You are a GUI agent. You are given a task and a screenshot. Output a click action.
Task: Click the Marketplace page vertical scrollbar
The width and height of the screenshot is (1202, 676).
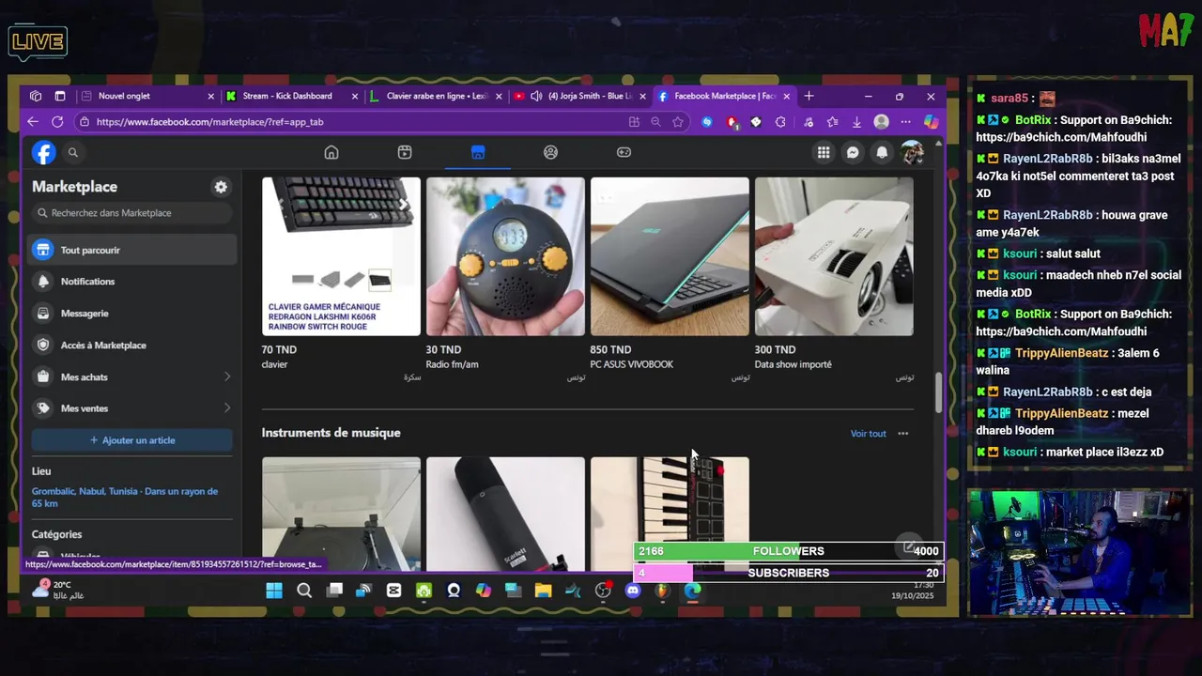[x=938, y=392]
